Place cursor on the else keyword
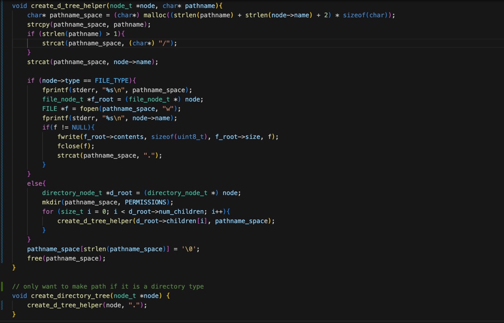Screen dimensions: 504x323 [x=36, y=184]
